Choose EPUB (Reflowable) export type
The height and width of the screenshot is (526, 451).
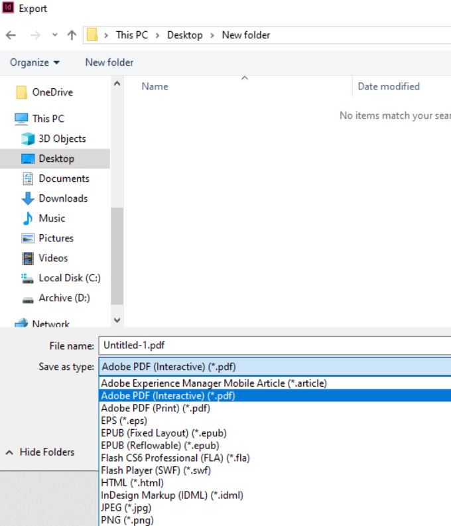pyautogui.click(x=159, y=445)
